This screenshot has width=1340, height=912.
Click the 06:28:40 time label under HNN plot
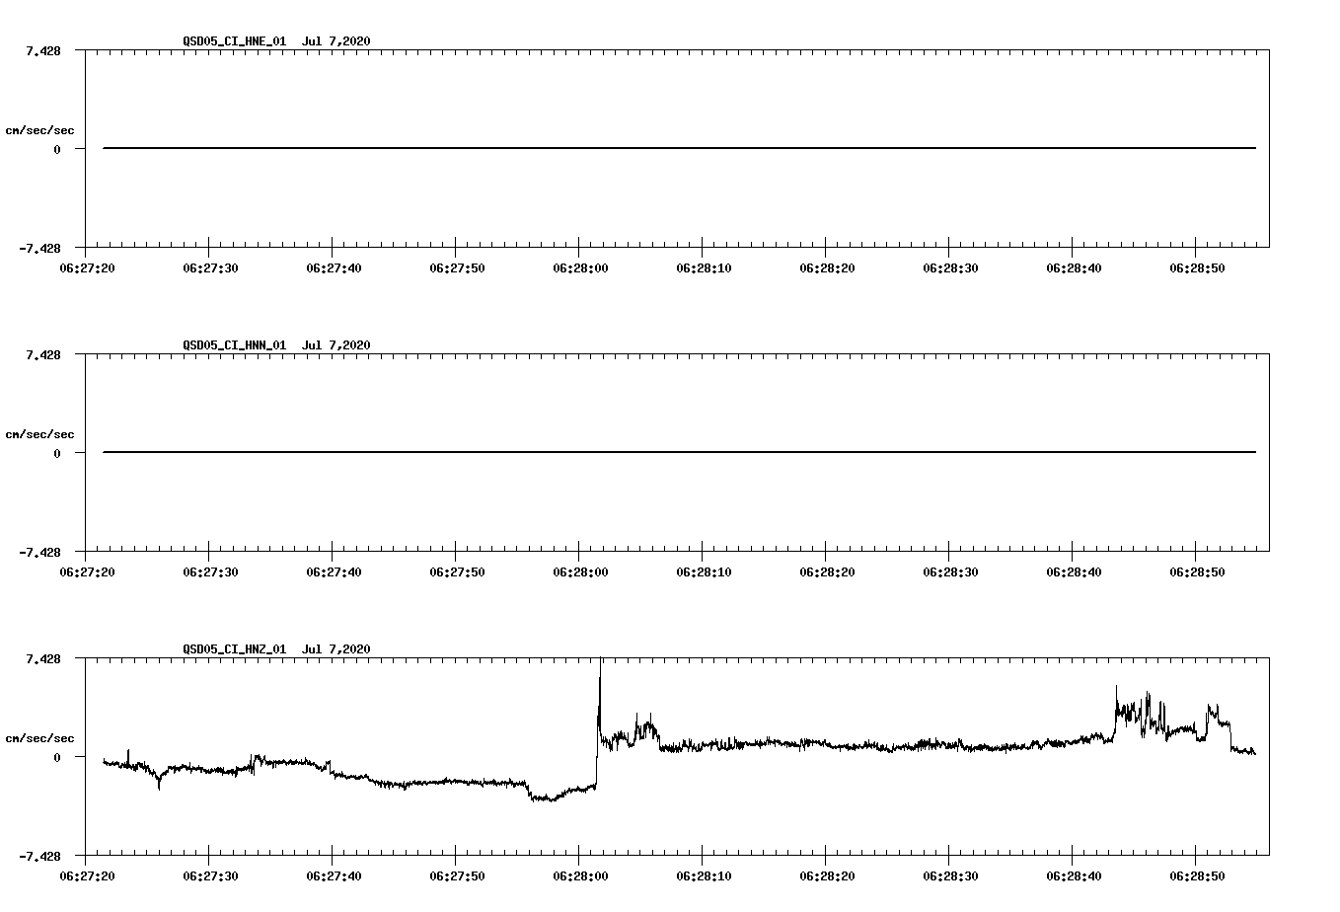[x=1073, y=572]
